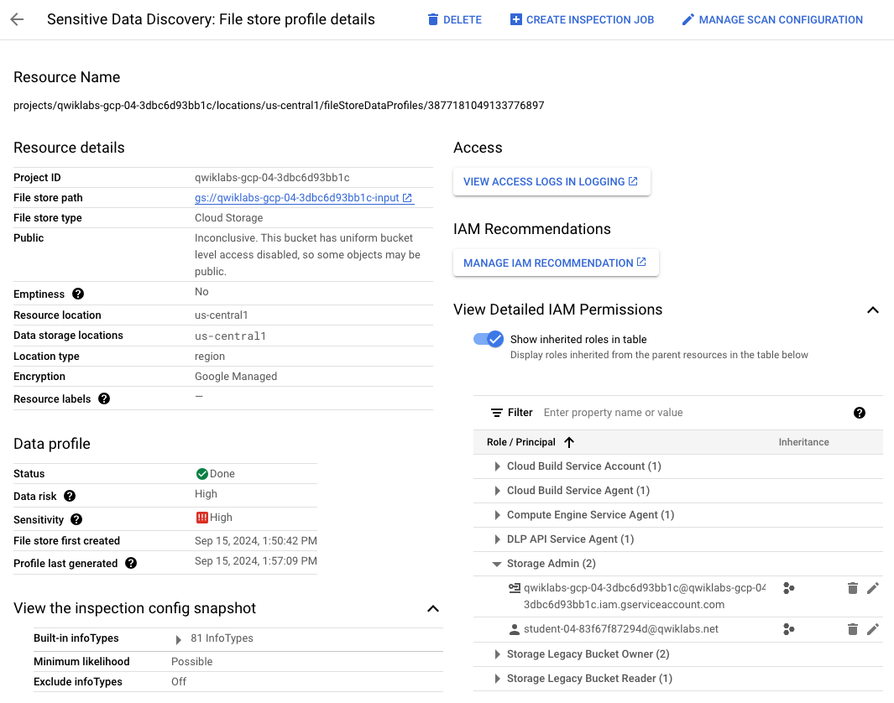Click the Filter icon in permissions table
The height and width of the screenshot is (703, 894).
point(497,413)
